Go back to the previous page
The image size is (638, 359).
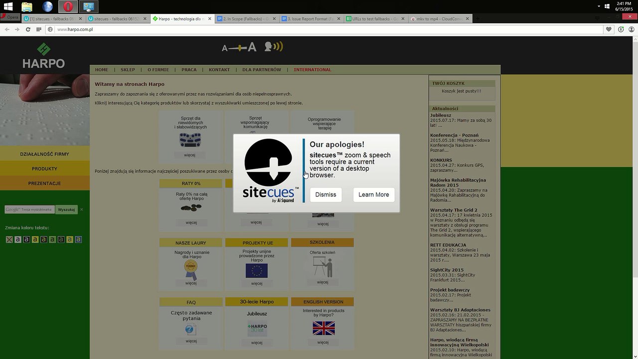(x=7, y=29)
